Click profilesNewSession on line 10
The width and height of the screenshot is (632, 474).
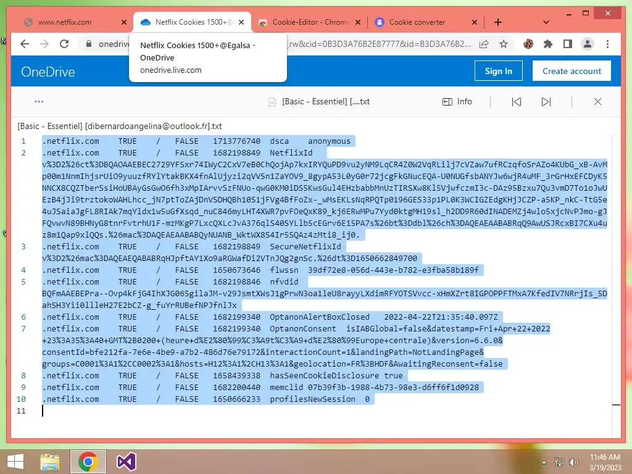[x=312, y=399]
